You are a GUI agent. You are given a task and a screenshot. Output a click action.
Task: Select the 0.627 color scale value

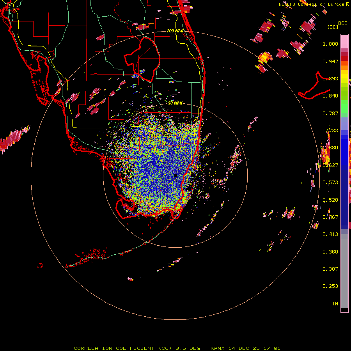[x=330, y=165]
